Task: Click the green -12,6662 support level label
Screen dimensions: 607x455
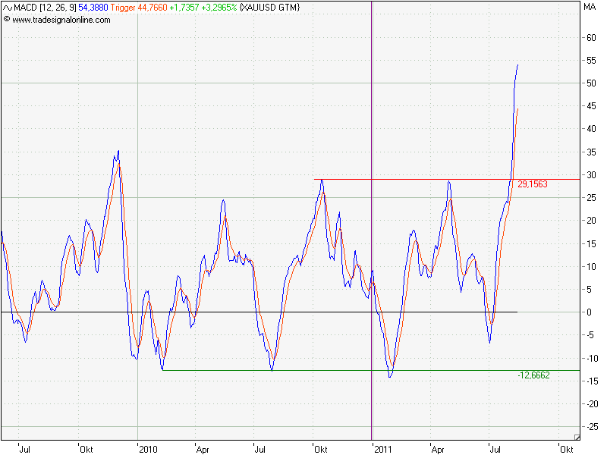Action: click(533, 375)
